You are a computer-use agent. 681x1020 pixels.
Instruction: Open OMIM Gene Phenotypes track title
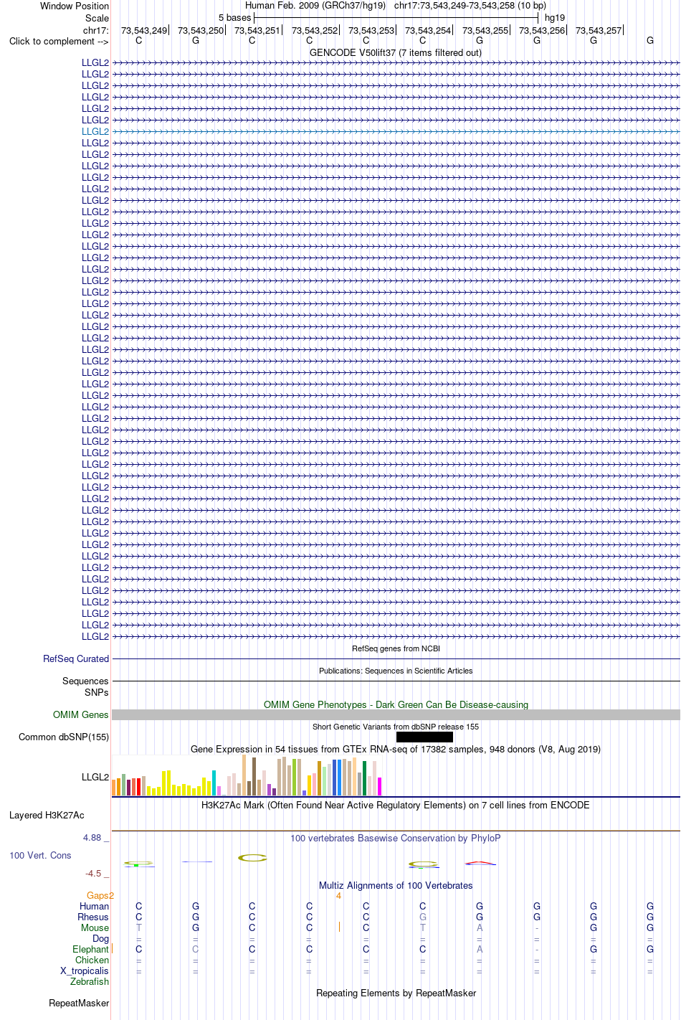(396, 704)
